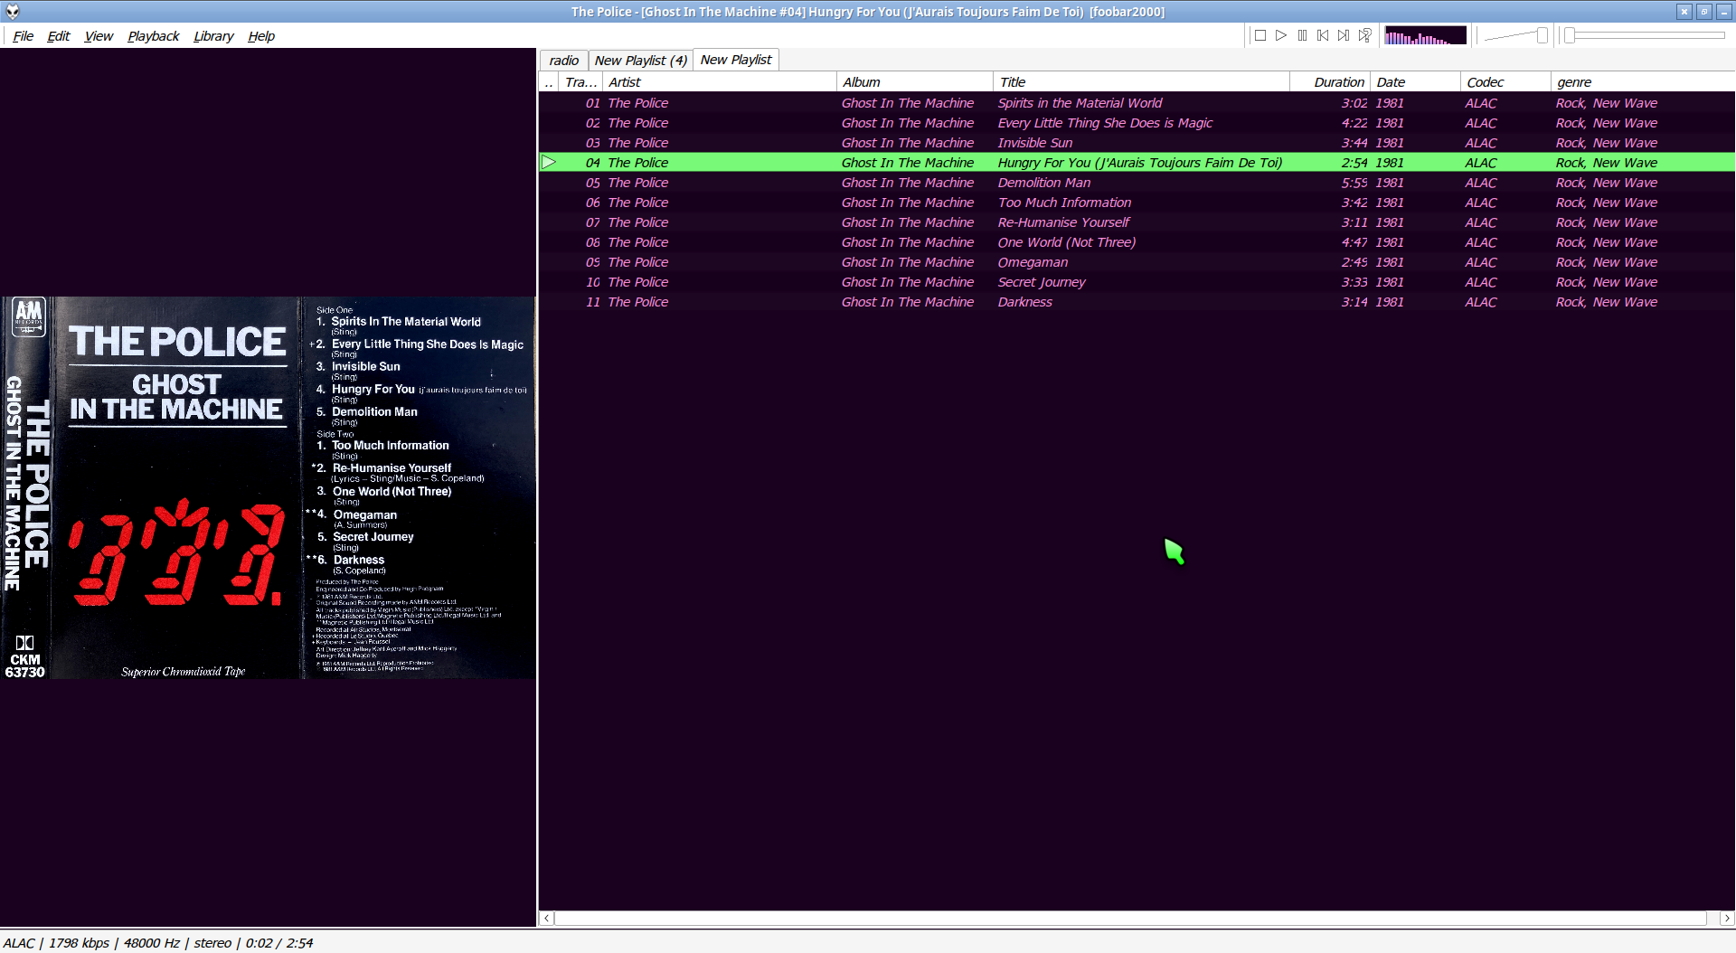
Task: Sort by the Duration column header
Action: point(1330,82)
